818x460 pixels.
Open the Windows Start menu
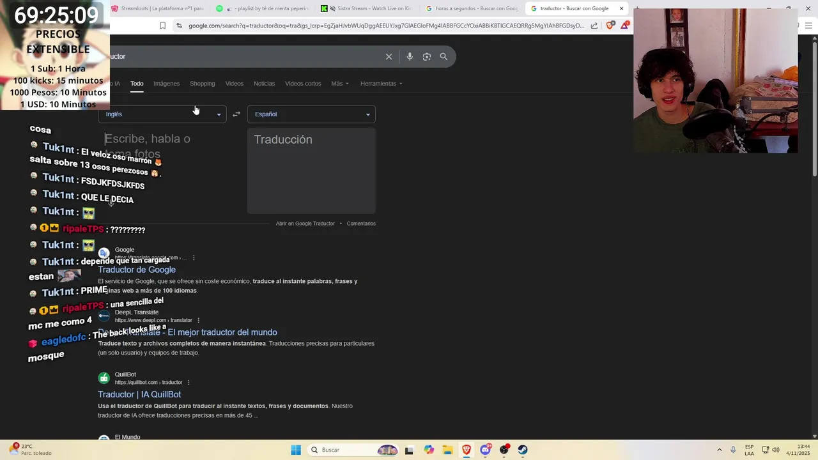296,450
